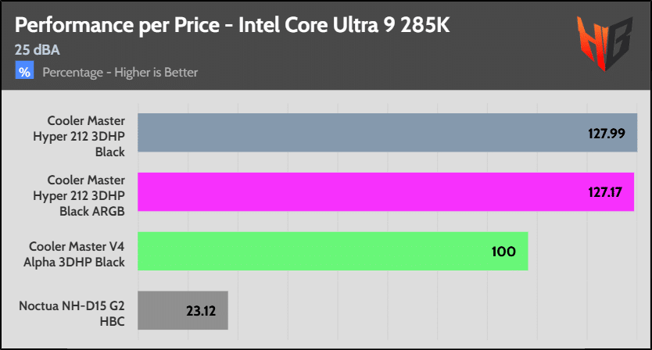
Task: Click the empty plot area right of the green bar
Action: (582, 251)
